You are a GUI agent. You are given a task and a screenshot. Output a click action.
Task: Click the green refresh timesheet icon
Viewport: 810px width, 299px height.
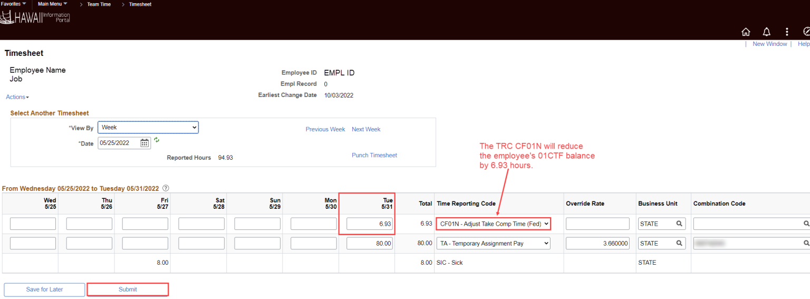(156, 140)
